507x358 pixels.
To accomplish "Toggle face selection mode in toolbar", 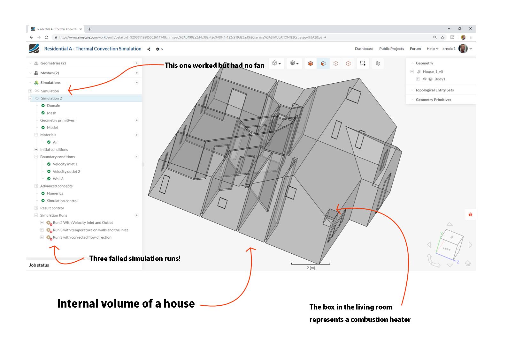I will pos(323,63).
